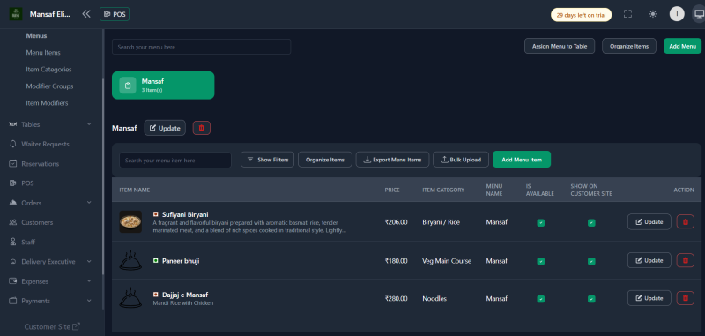Image resolution: width=705 pixels, height=336 pixels.
Task: Click Update for Dajjaj e Mansaf row
Action: click(x=649, y=298)
